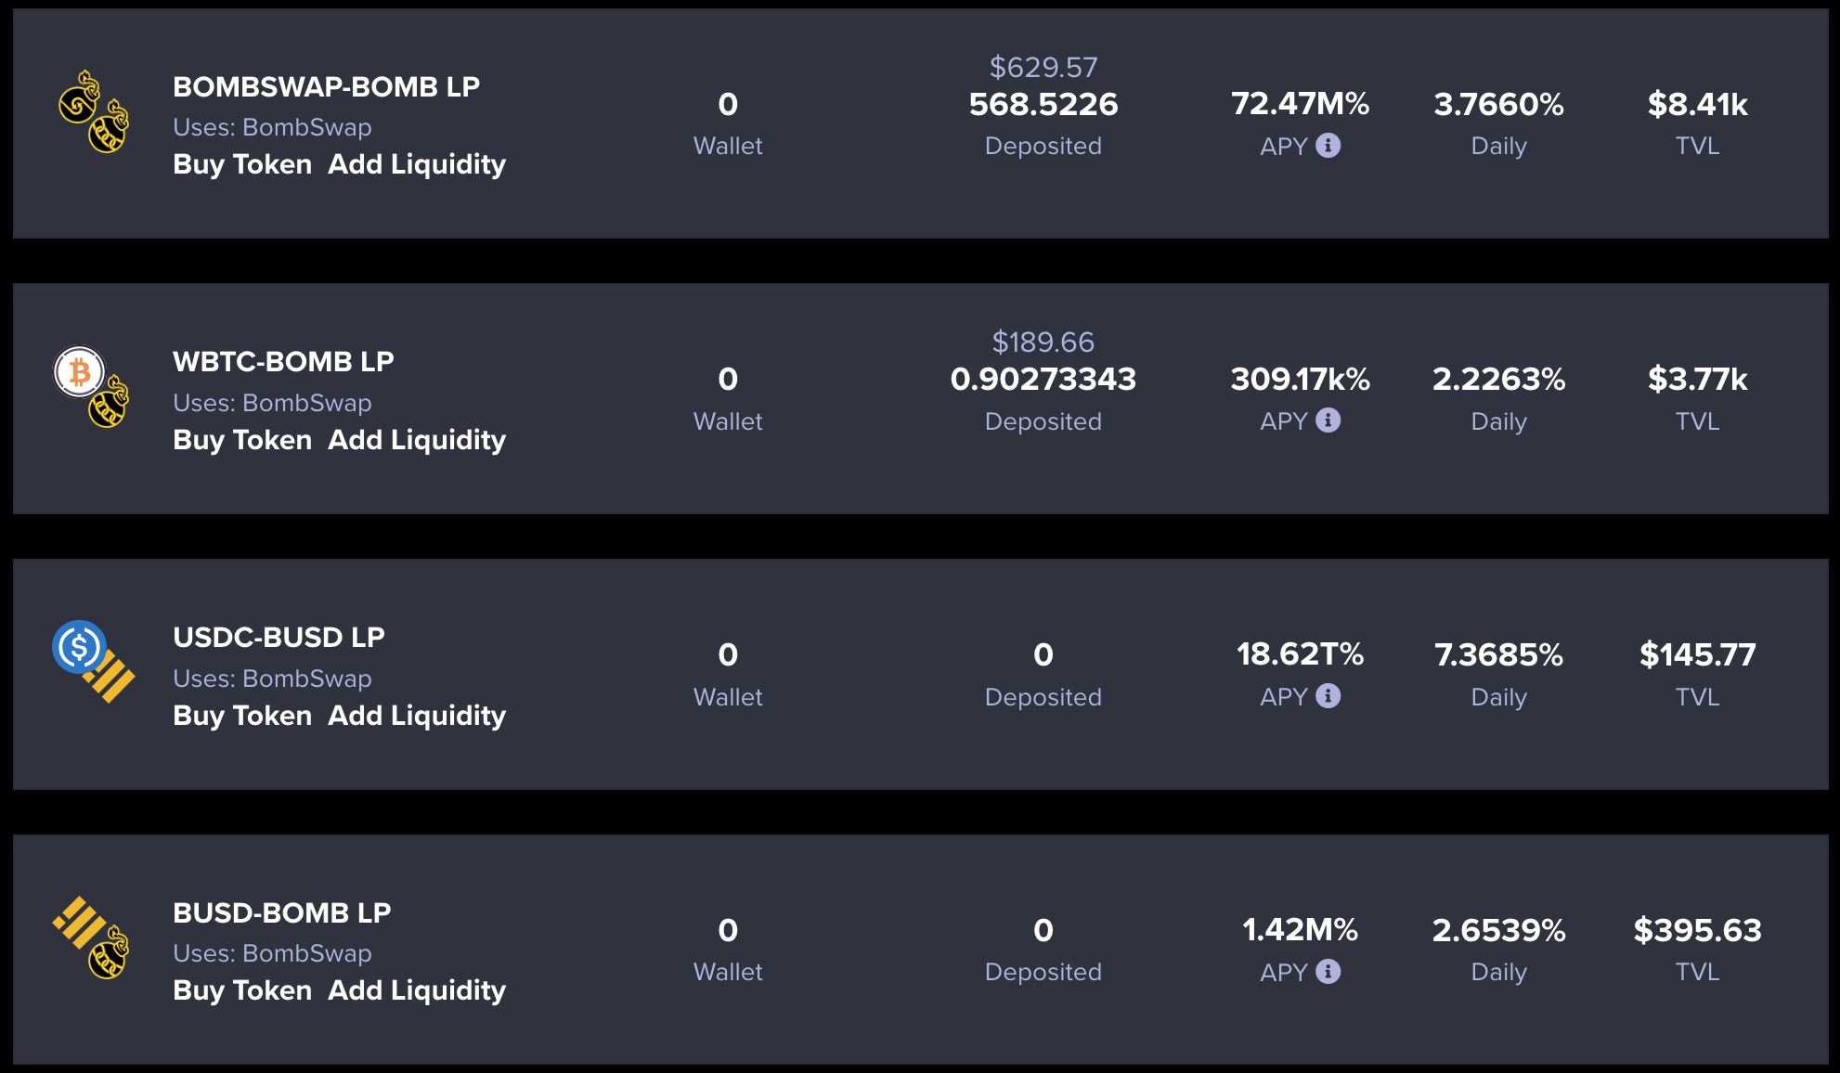Click Add Liquidity under BUSD-BOMB LP

417,990
